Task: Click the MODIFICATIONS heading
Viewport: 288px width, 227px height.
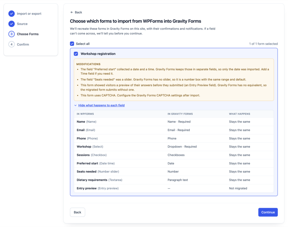Action: (x=88, y=64)
